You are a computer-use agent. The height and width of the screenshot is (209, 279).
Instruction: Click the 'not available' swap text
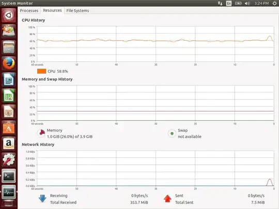tap(190, 136)
